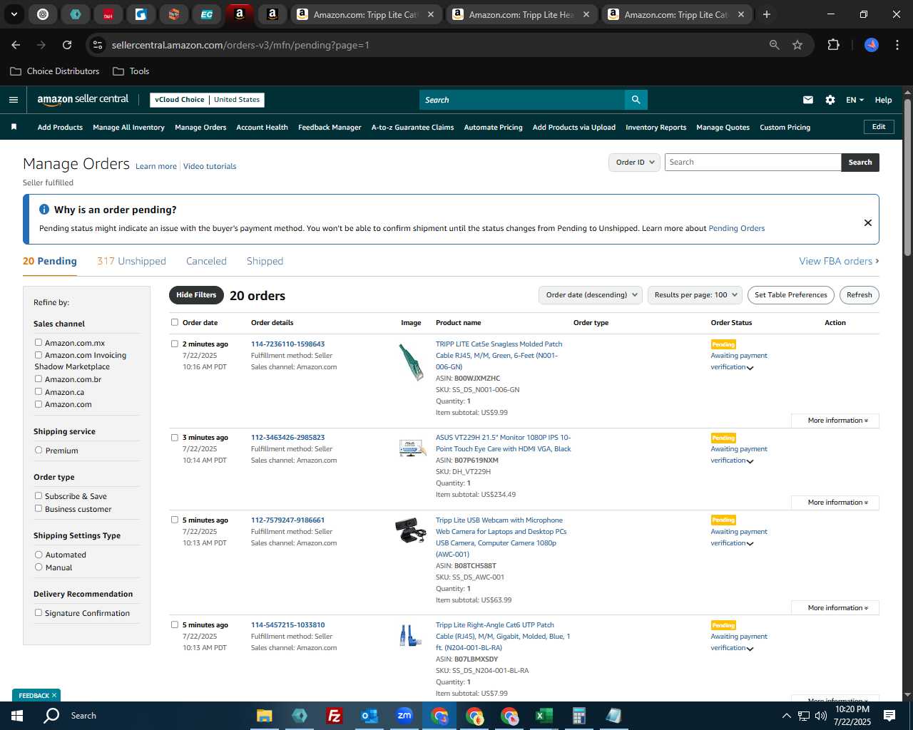913x730 pixels.
Task: Check the Amazon.ca sales channel box
Action: click(39, 392)
